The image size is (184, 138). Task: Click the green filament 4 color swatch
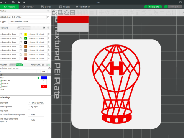26,38
